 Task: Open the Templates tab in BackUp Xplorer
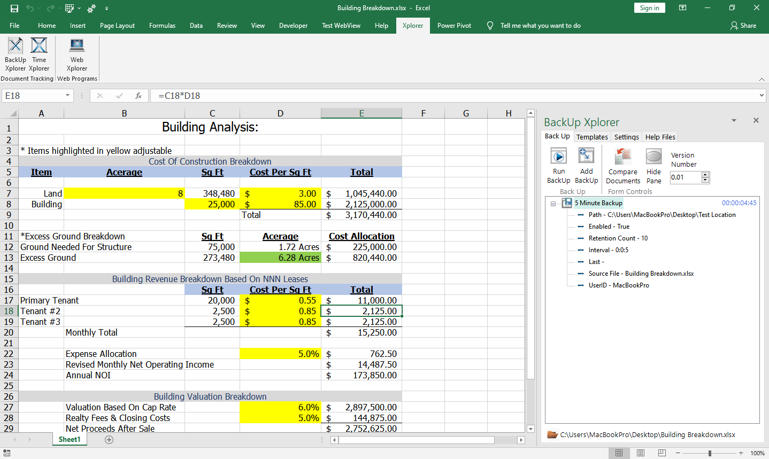[x=592, y=137]
